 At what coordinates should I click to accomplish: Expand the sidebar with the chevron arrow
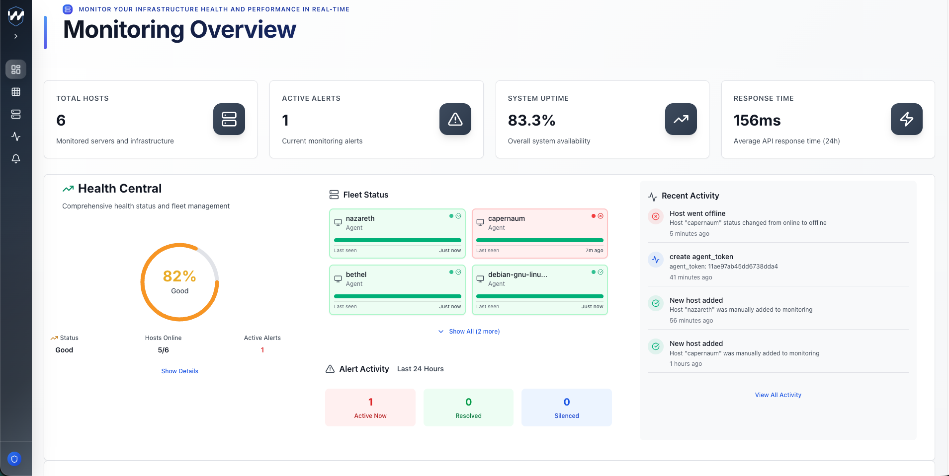16,36
